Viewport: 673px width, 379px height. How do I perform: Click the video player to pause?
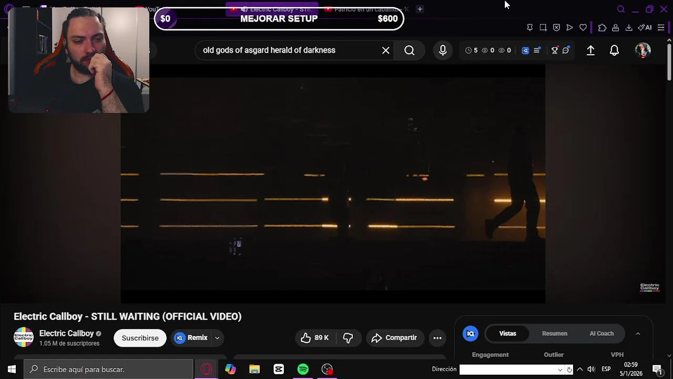[x=333, y=184]
